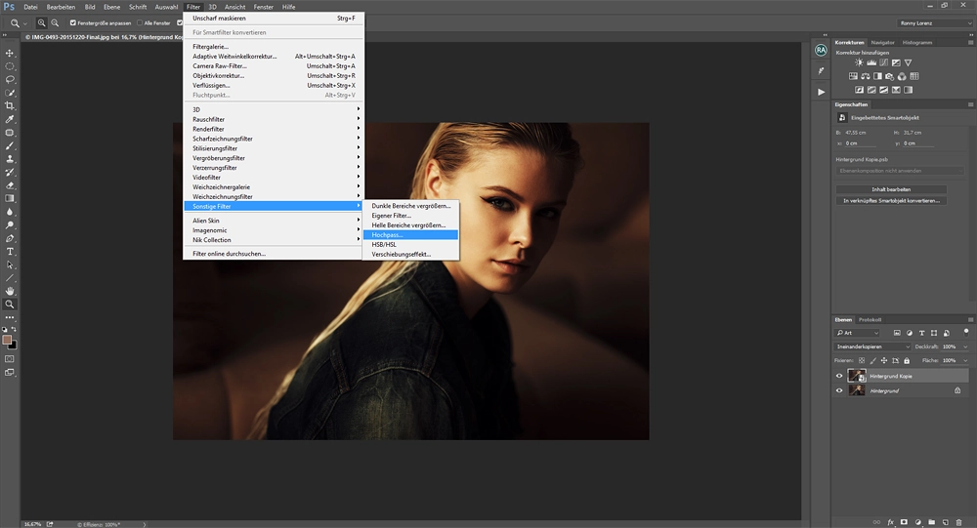977x528 pixels.
Task: Select the Quick Selection tool
Action: click(x=10, y=93)
